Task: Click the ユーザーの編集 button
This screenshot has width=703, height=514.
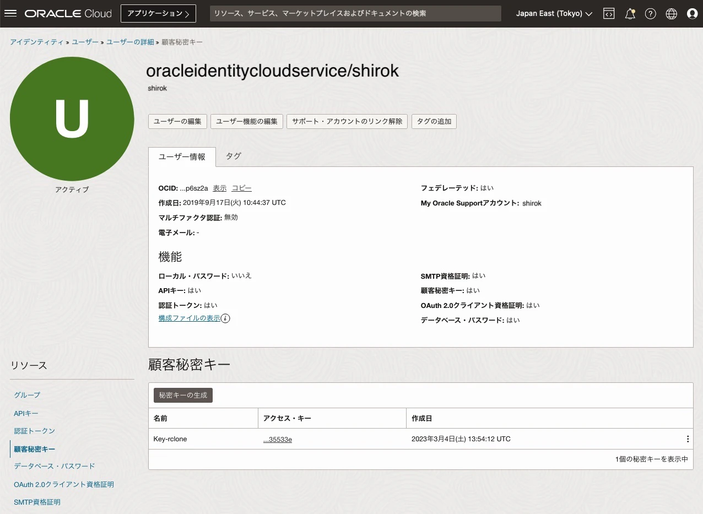Action: [177, 121]
